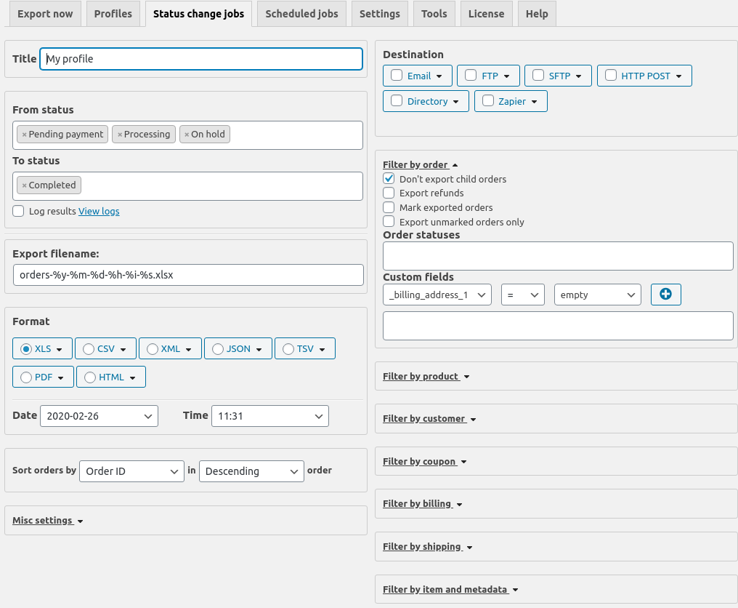Screen dimensions: 738x608
Task: Select the XML format radio button
Action: pyautogui.click(x=153, y=349)
